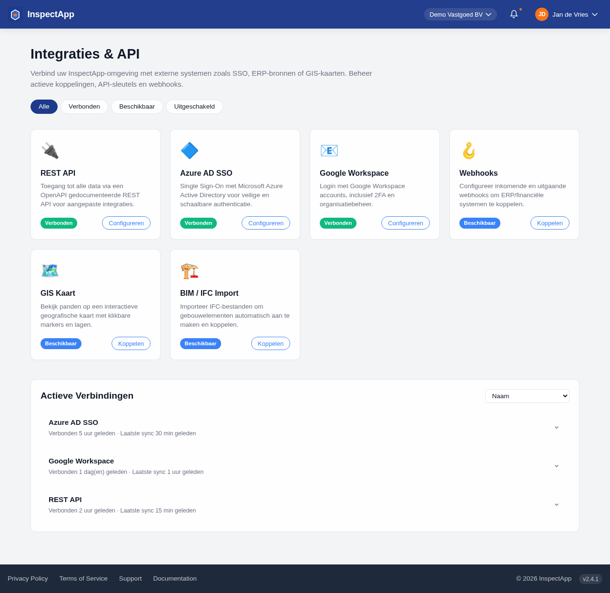Click the v2.4.1 version badge
This screenshot has width=610, height=593.
coord(590,579)
